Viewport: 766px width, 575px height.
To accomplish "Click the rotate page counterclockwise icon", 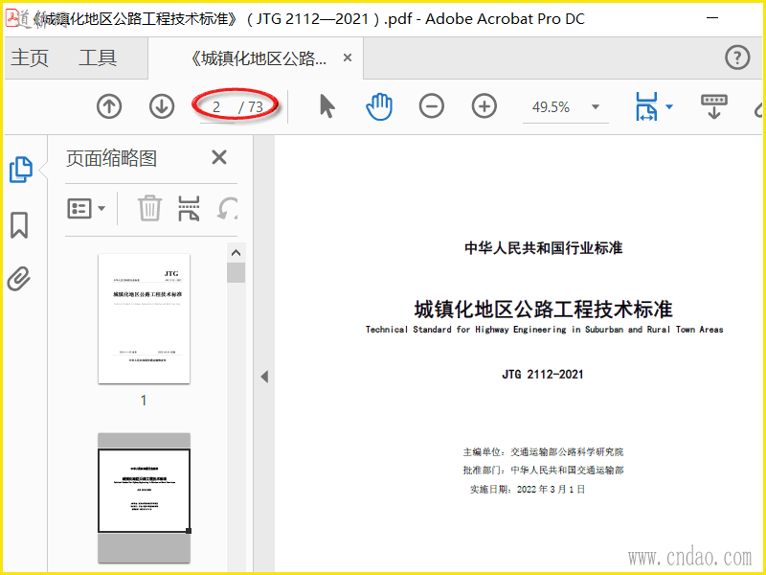I will pyautogui.click(x=227, y=208).
